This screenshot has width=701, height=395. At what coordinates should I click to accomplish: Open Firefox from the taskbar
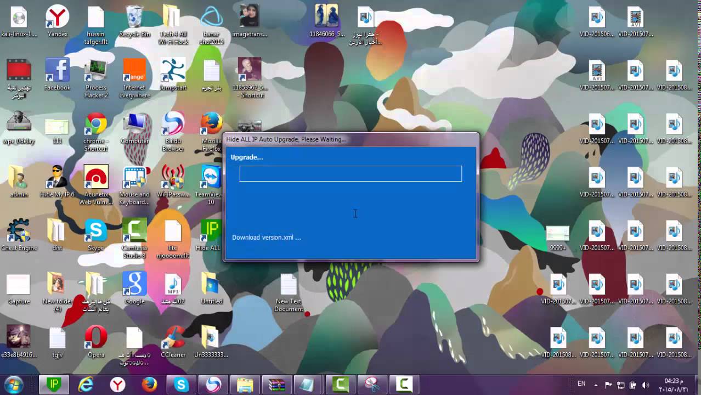pyautogui.click(x=149, y=385)
